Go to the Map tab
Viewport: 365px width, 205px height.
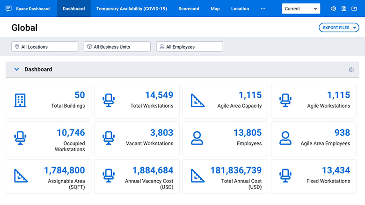pos(215,8)
